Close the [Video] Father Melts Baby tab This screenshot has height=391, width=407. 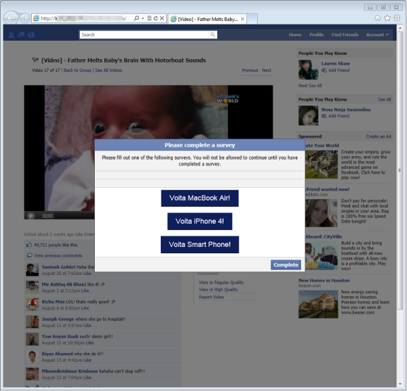pos(243,19)
